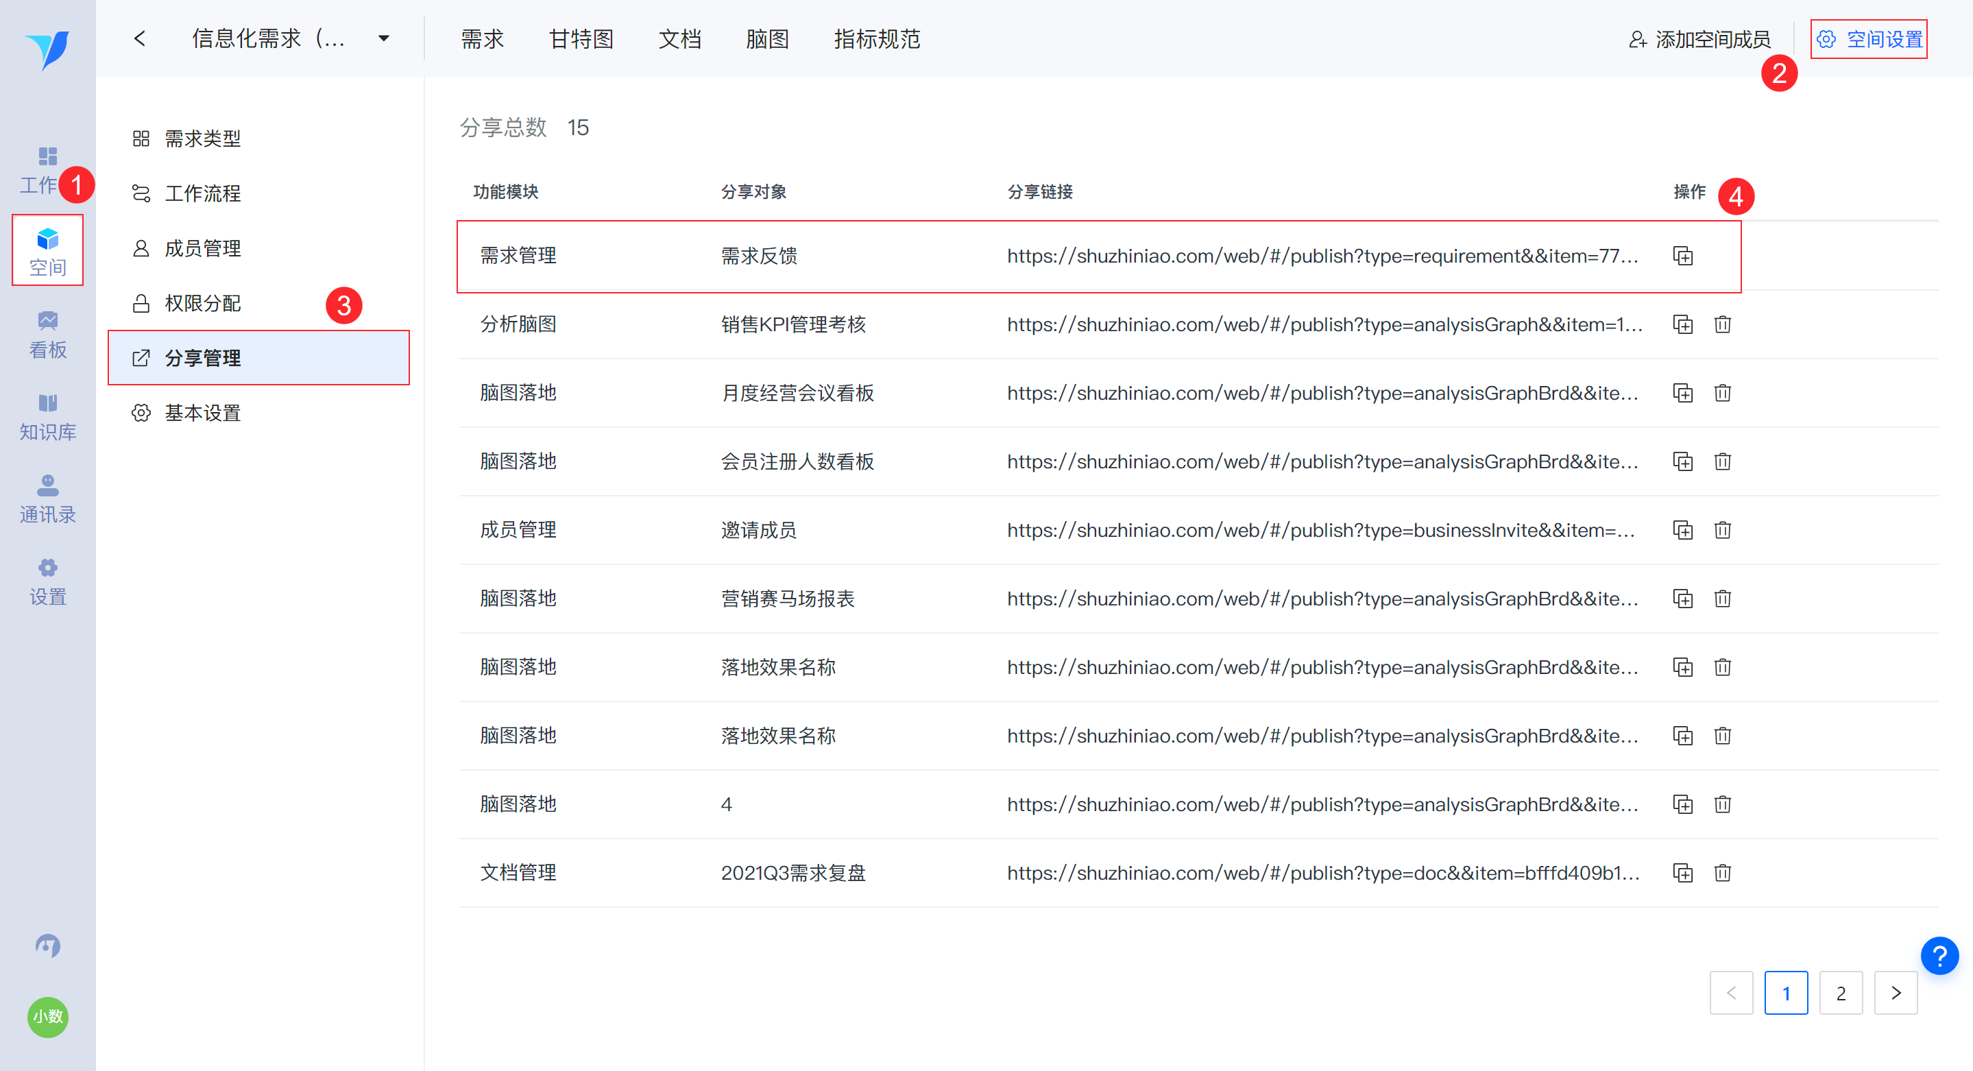Image resolution: width=1973 pixels, height=1071 pixels.
Task: Click the headset customer support icon
Action: (47, 945)
